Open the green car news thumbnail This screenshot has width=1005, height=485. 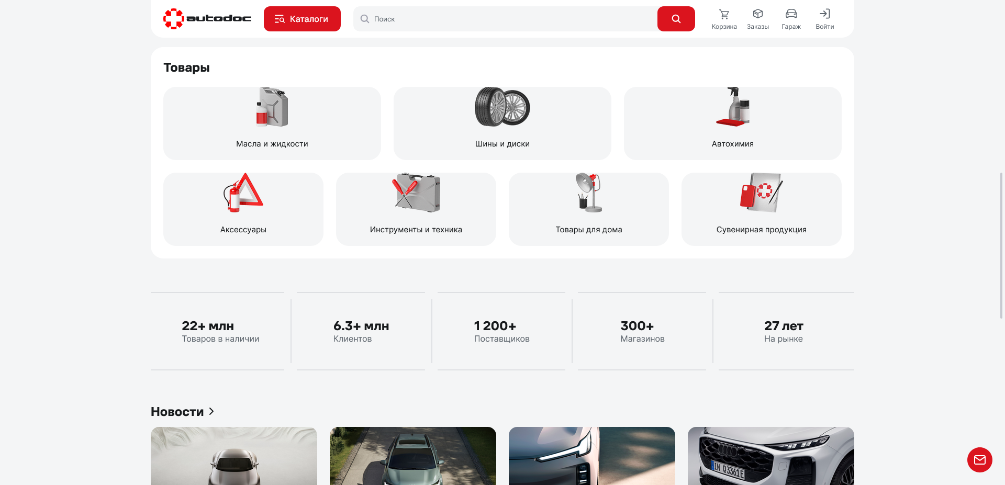tap(412, 456)
